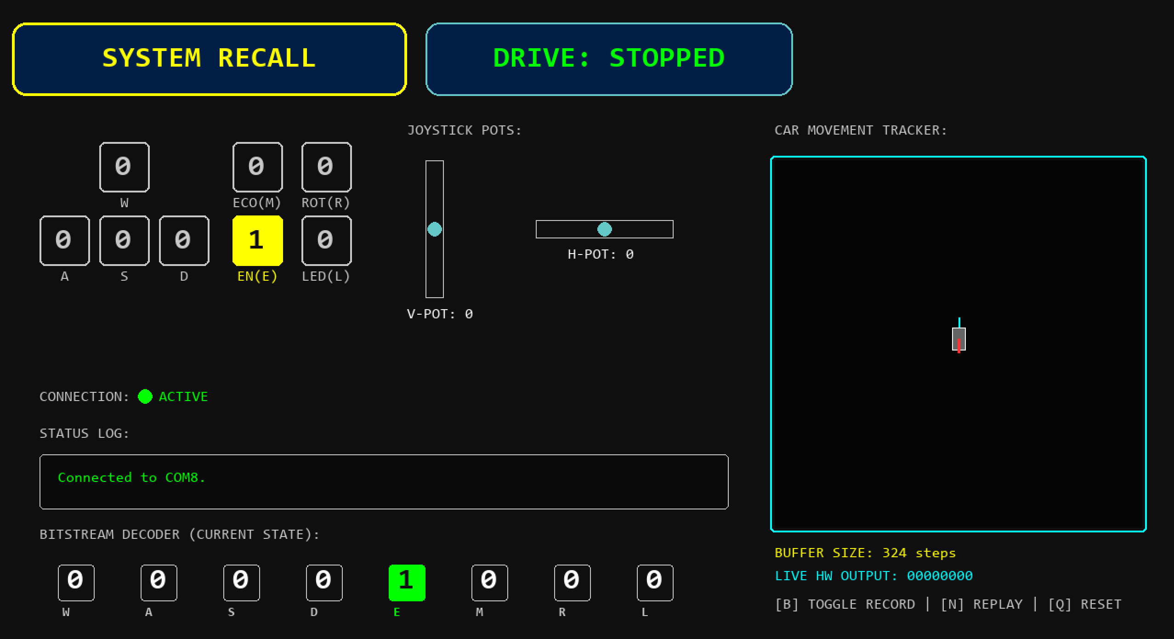
Task: Toggle the yellow EN(E) enable box
Action: [257, 240]
